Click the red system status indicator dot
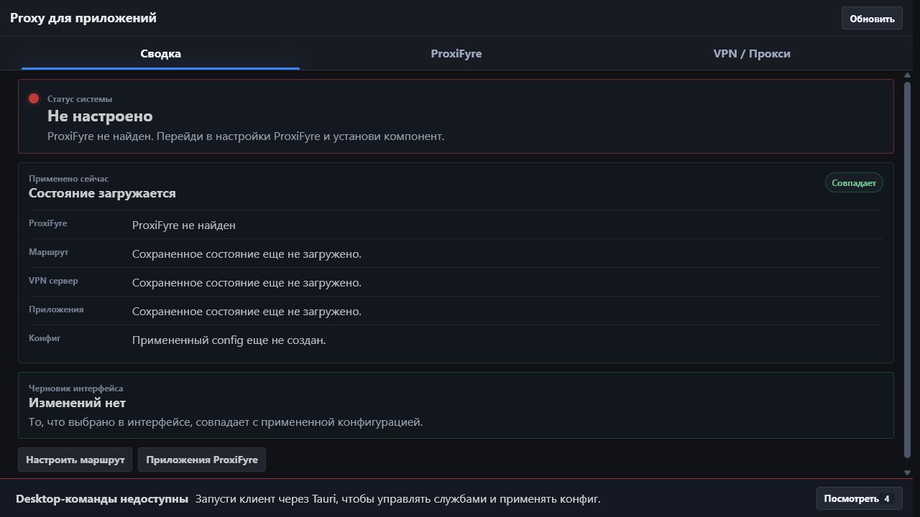The image size is (920, 517). click(x=34, y=98)
